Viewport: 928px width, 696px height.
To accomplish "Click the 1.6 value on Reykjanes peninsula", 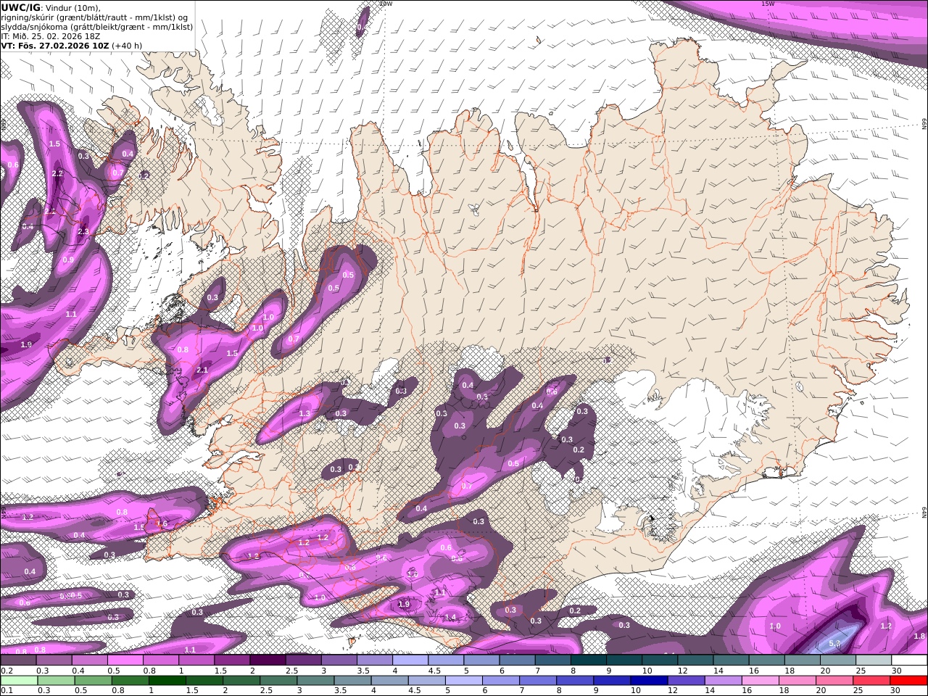I will point(162,524).
